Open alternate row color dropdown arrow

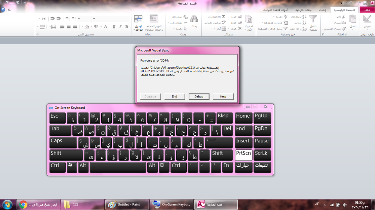pyautogui.click(x=37, y=27)
